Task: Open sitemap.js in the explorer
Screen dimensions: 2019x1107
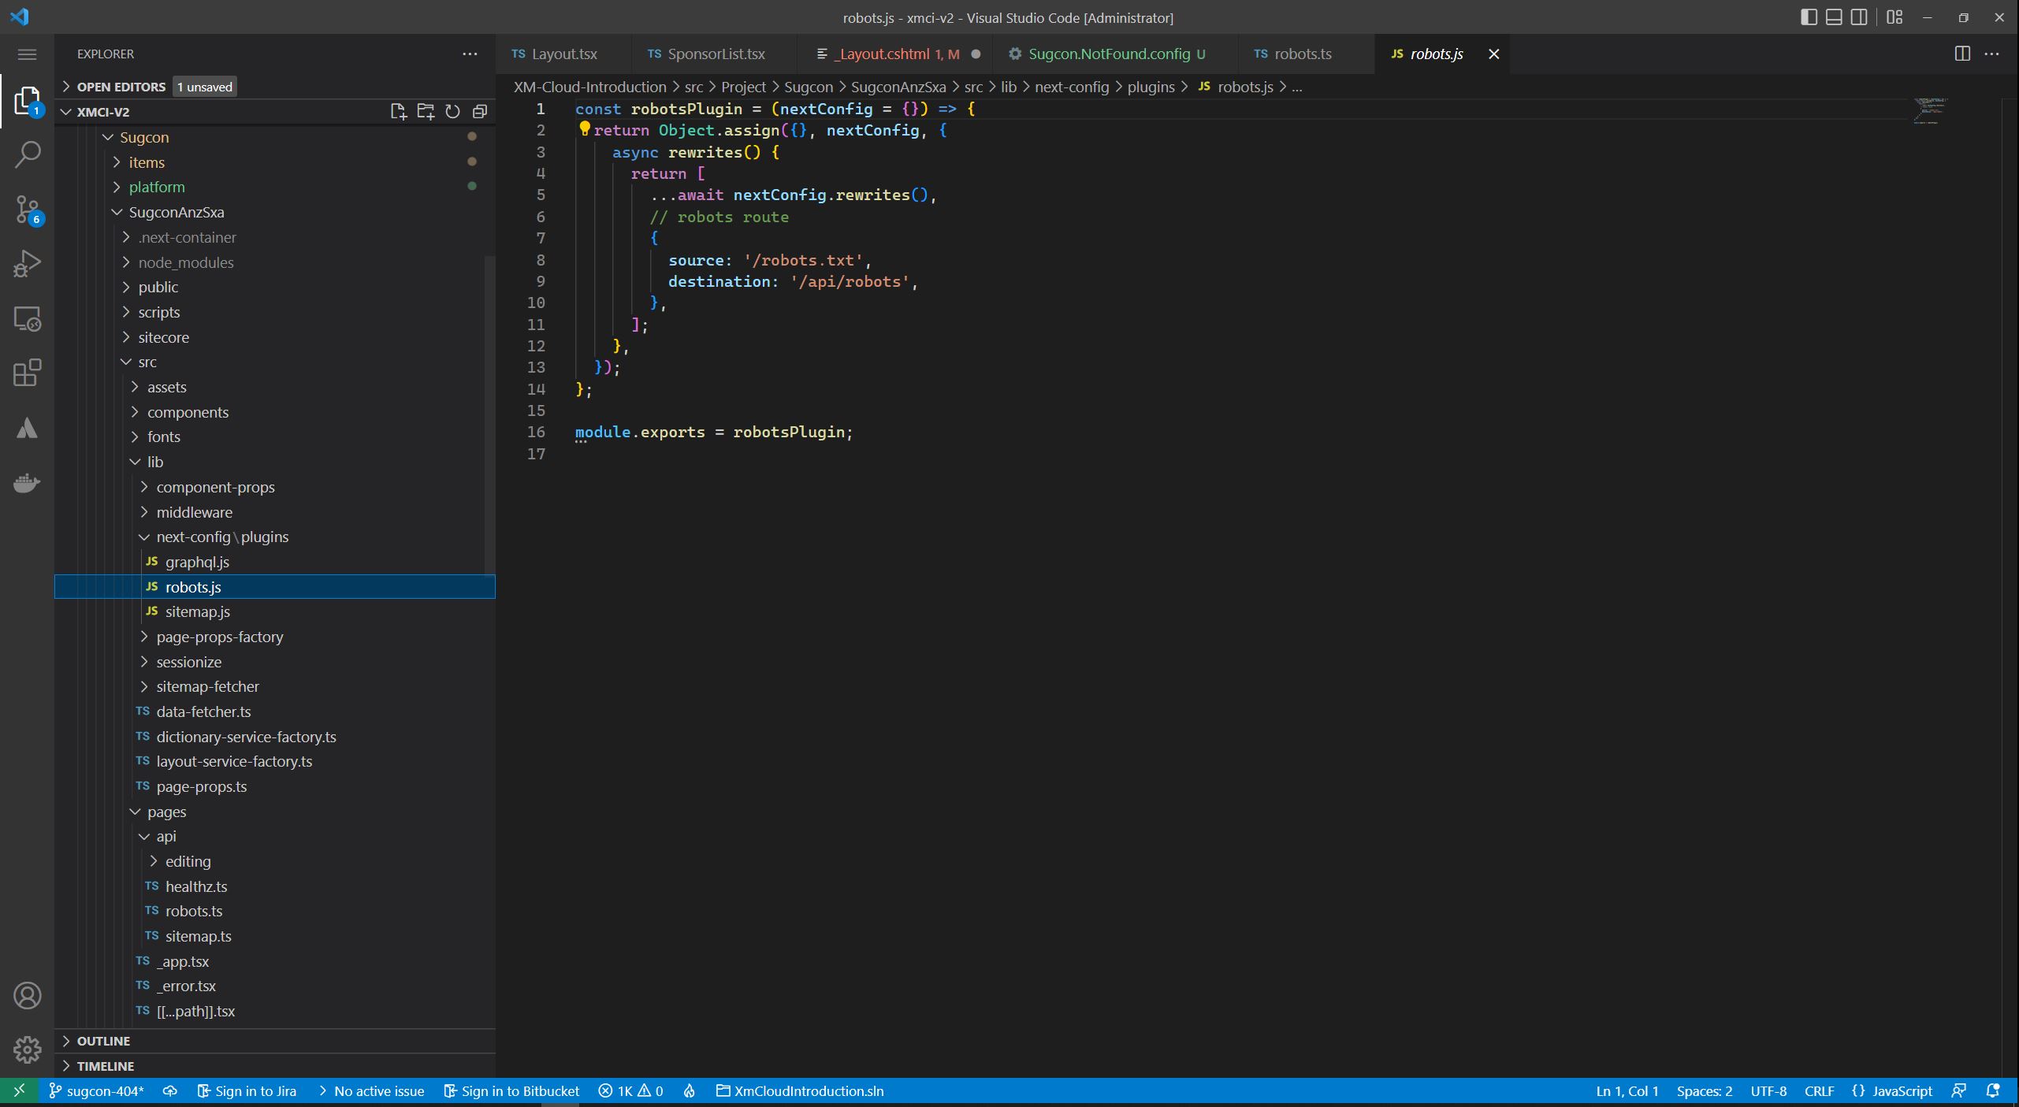Action: coord(197,611)
